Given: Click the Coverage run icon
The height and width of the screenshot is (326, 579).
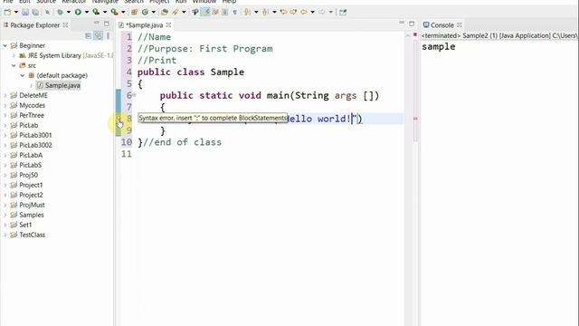Looking at the screenshot, I should pos(96,12).
